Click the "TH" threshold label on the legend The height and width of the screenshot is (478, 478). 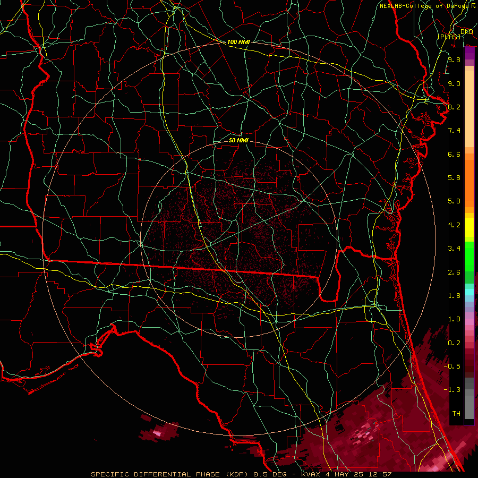click(456, 414)
